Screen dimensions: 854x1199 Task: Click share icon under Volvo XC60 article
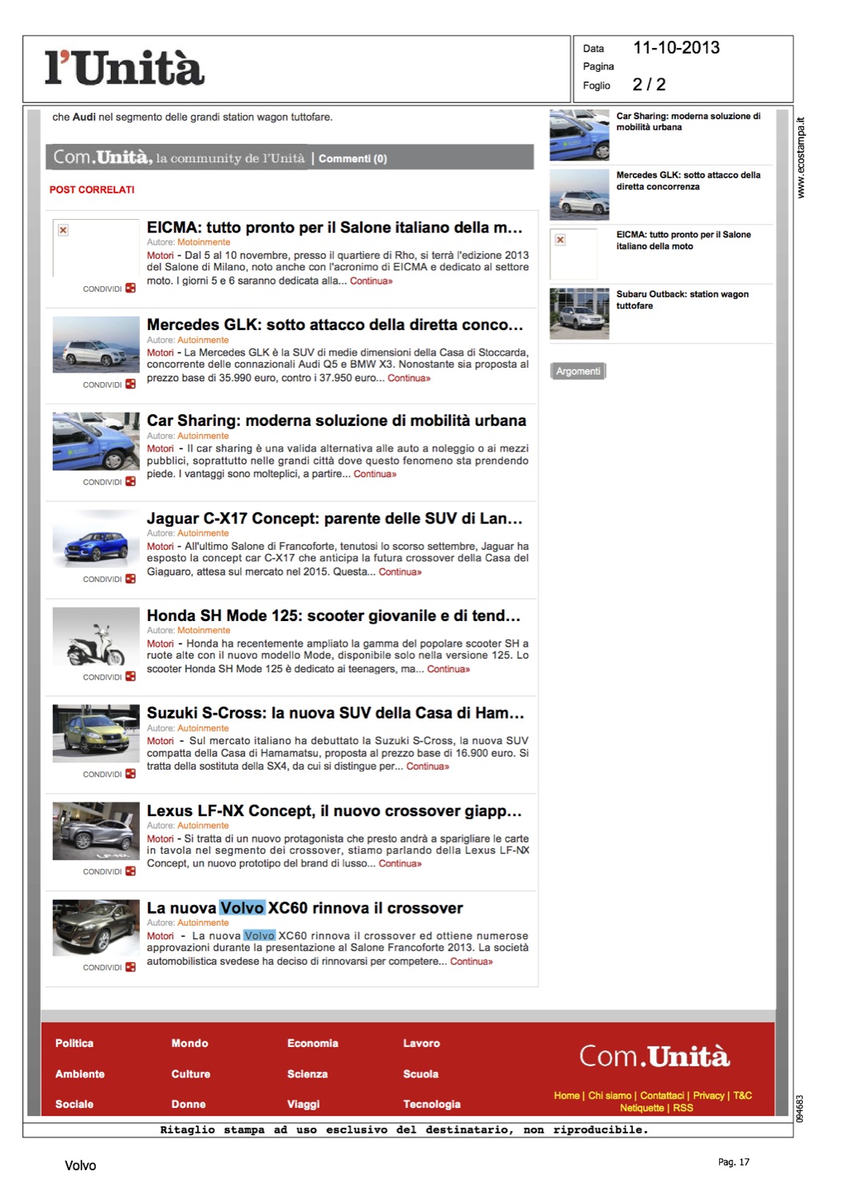(x=130, y=967)
